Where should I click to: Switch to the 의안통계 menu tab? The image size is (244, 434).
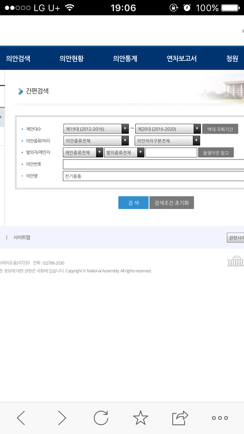tap(125, 58)
